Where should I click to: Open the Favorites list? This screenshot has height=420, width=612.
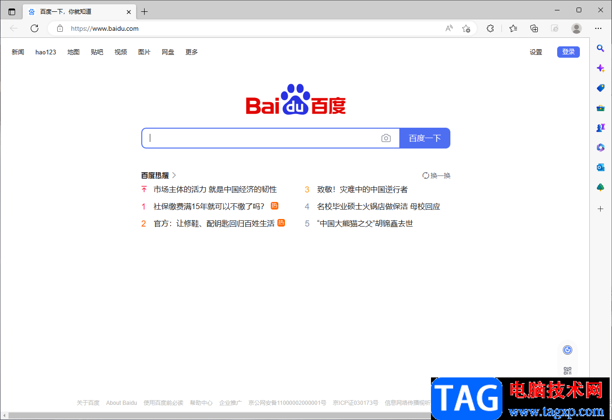click(x=513, y=28)
